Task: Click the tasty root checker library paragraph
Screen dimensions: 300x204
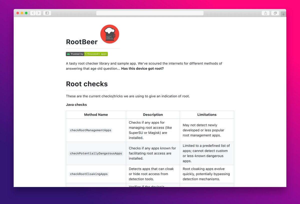Action: 144,66
